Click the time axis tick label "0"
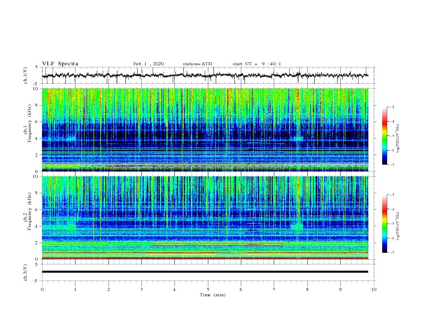Image resolution: width=421 pixels, height=325 pixels. (x=42, y=289)
